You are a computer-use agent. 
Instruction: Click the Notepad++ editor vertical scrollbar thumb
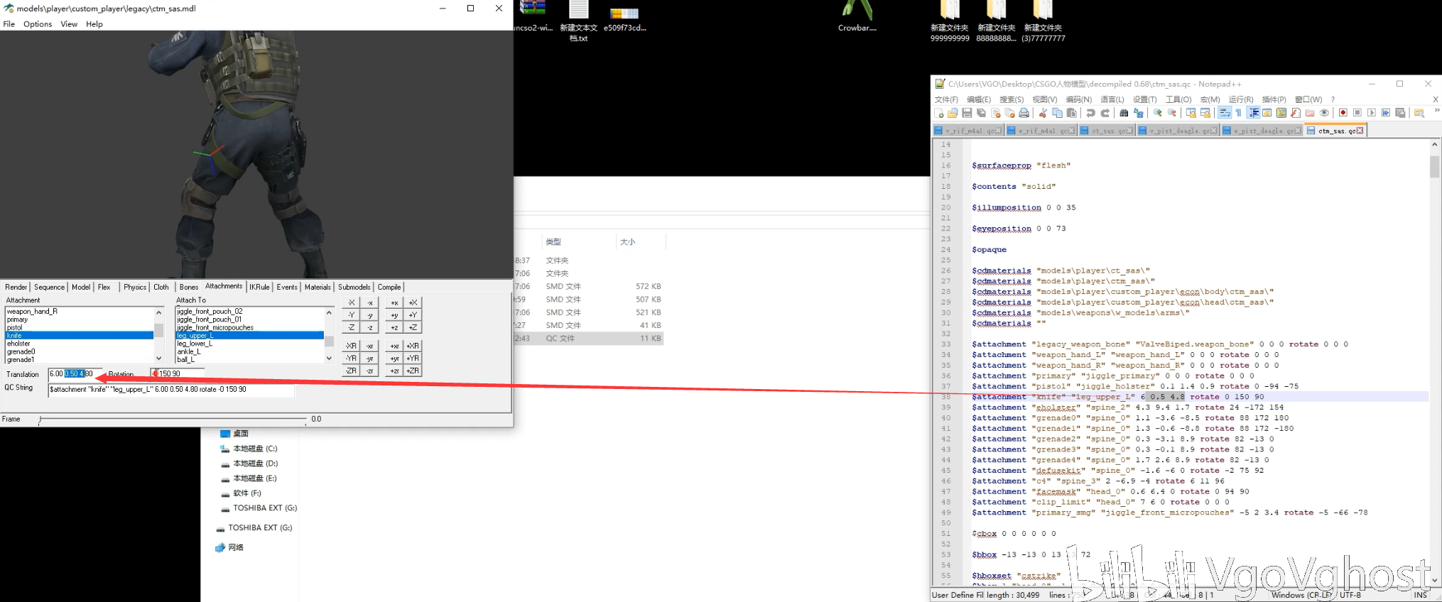pyautogui.click(x=1435, y=167)
